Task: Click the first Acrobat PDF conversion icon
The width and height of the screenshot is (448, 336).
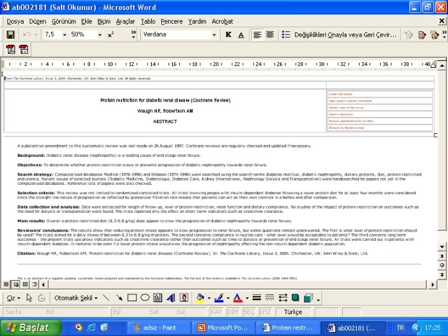Action: click(11, 49)
